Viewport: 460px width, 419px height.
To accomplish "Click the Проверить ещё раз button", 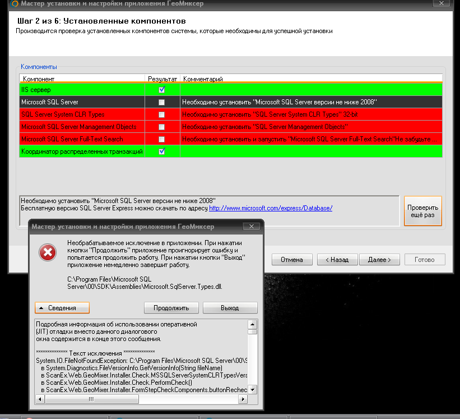I will 423,211.
